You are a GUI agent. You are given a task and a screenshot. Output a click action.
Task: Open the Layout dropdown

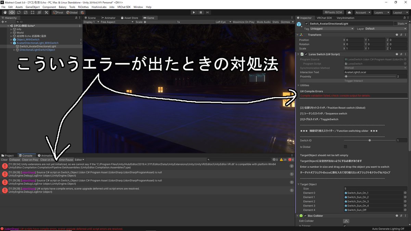(x=400, y=12)
